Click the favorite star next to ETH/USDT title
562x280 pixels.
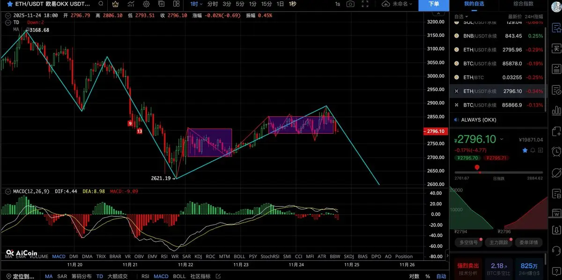pos(9,4)
